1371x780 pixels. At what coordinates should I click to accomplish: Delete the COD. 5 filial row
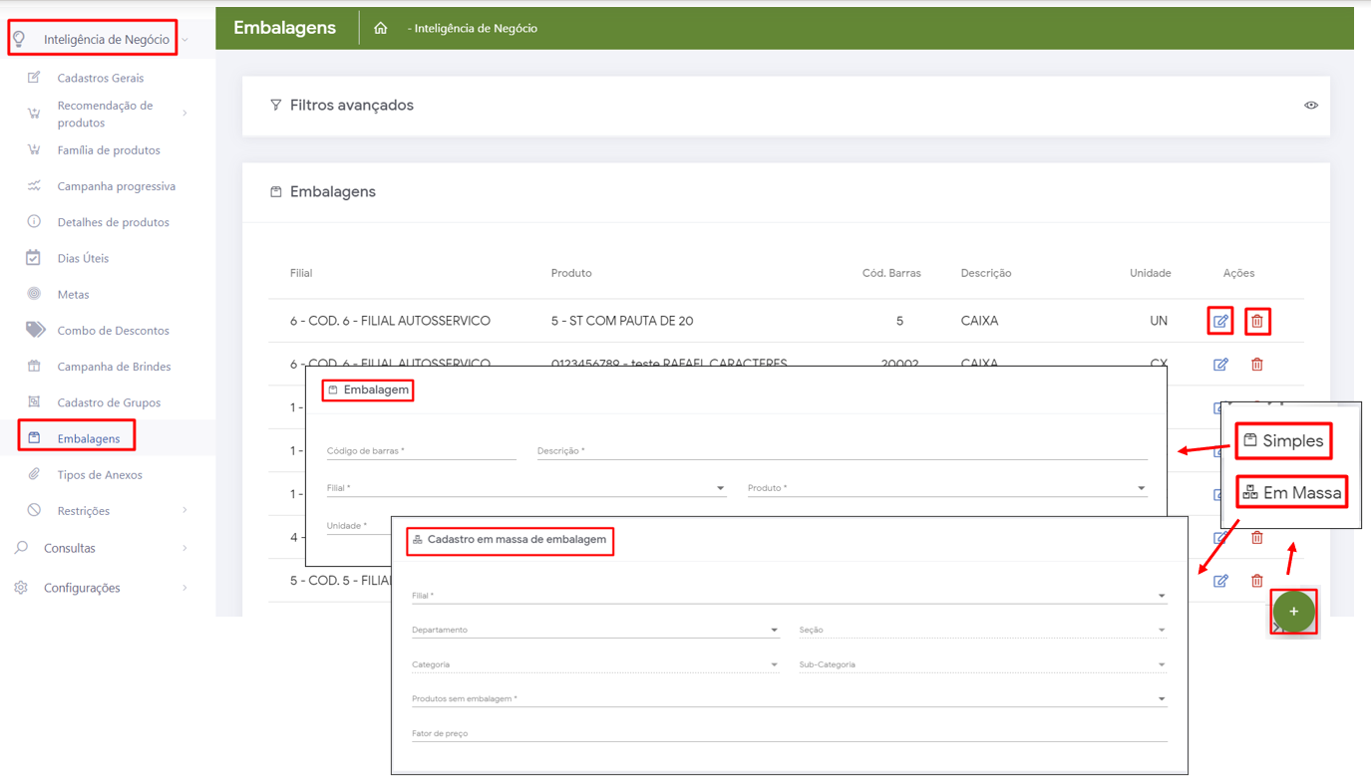(x=1257, y=581)
